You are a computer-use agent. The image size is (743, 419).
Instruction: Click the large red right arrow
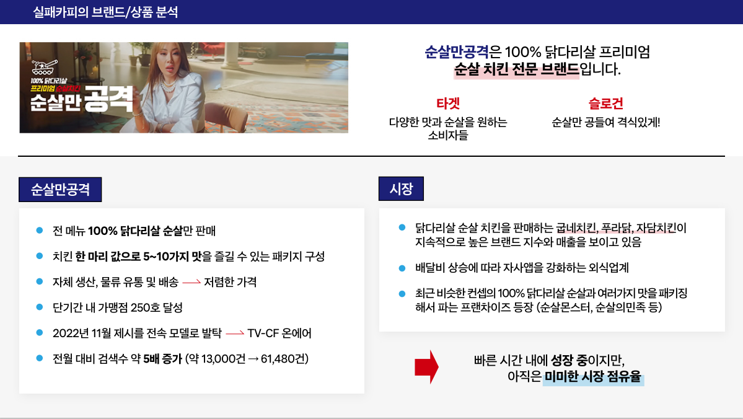click(426, 367)
